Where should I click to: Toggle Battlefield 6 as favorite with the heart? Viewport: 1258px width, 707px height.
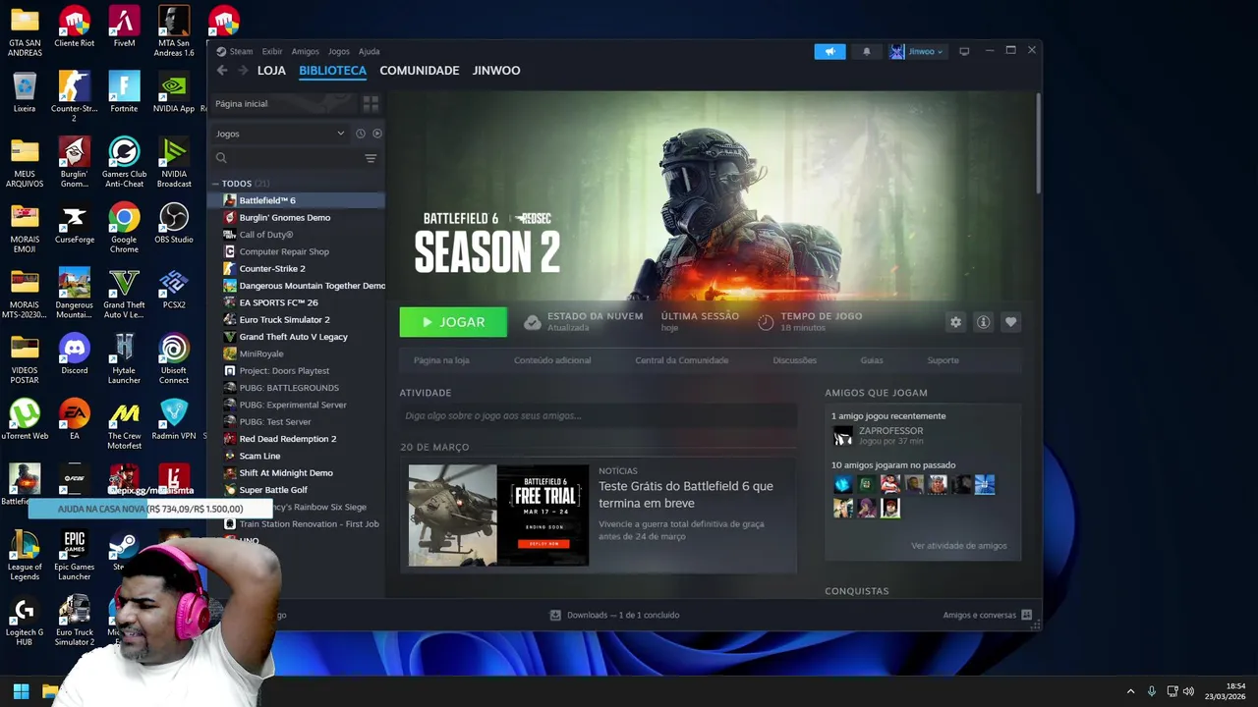tap(1010, 322)
